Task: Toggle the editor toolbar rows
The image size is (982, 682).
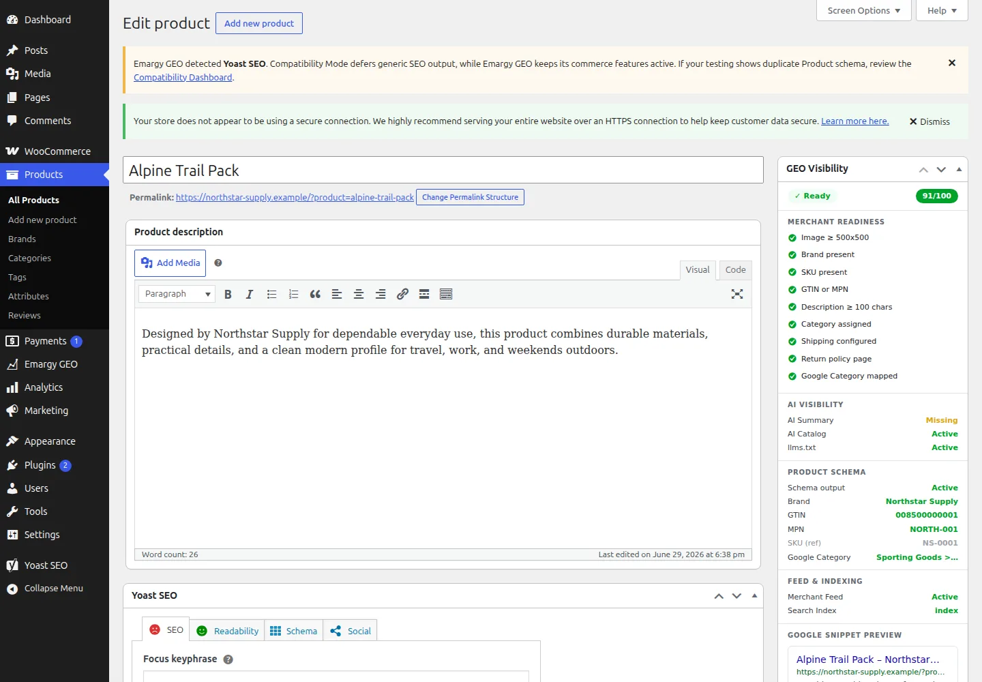Action: tap(446, 294)
